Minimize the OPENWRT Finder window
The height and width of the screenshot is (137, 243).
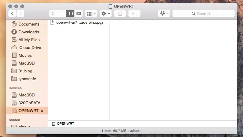[16, 6]
